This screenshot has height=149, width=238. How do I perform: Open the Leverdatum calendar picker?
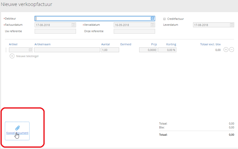(x=232, y=25)
